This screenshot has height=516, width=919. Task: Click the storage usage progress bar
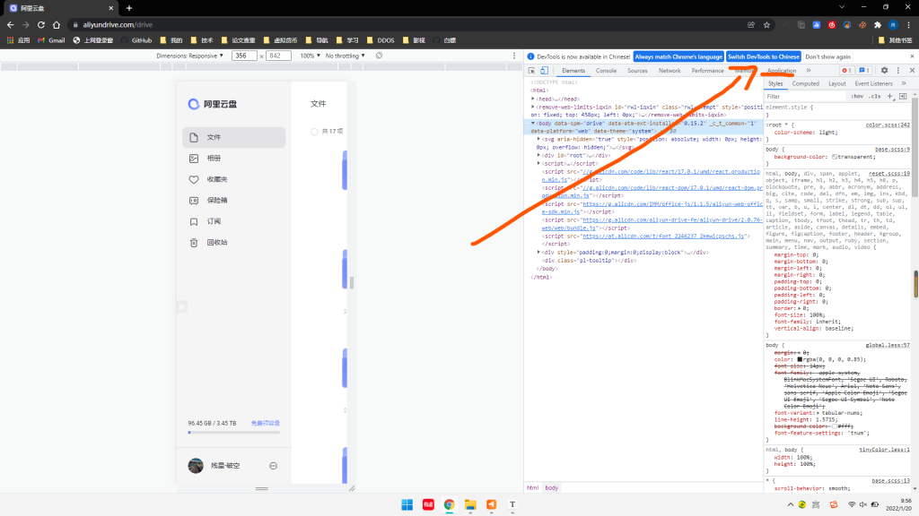point(234,433)
